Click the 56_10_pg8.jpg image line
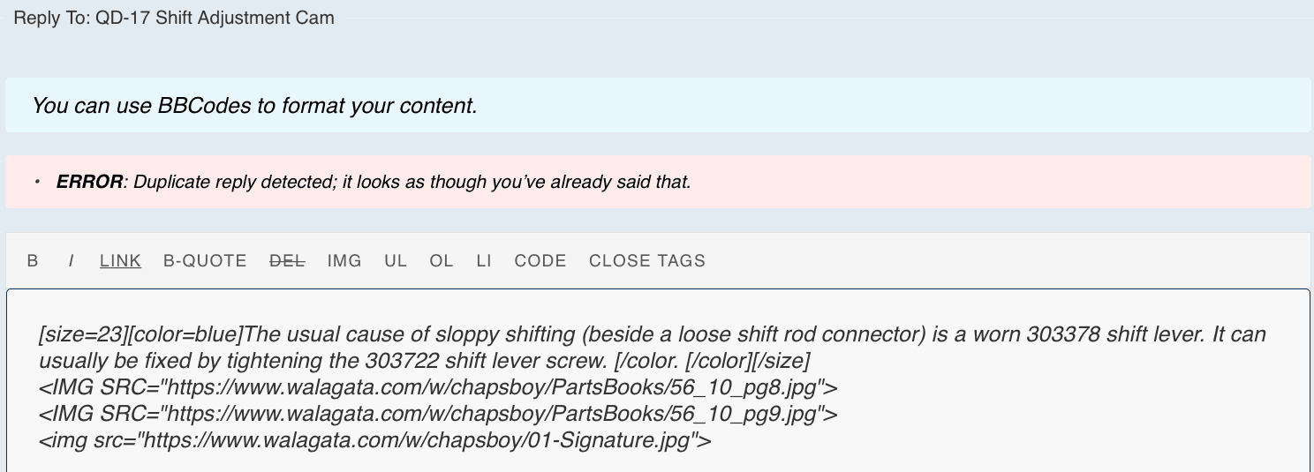The width and height of the screenshot is (1314, 472). (x=438, y=387)
